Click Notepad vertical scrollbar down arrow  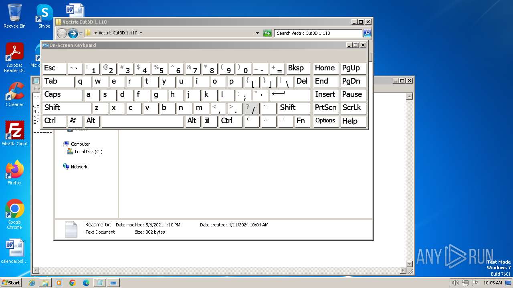point(410,264)
